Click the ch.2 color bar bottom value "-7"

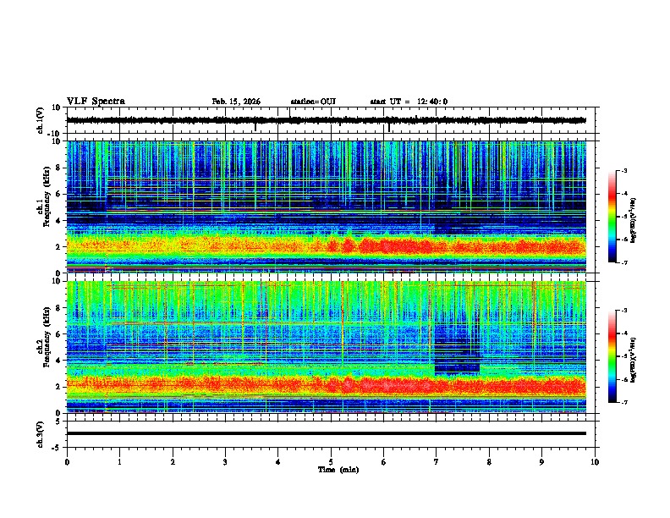[x=623, y=403]
